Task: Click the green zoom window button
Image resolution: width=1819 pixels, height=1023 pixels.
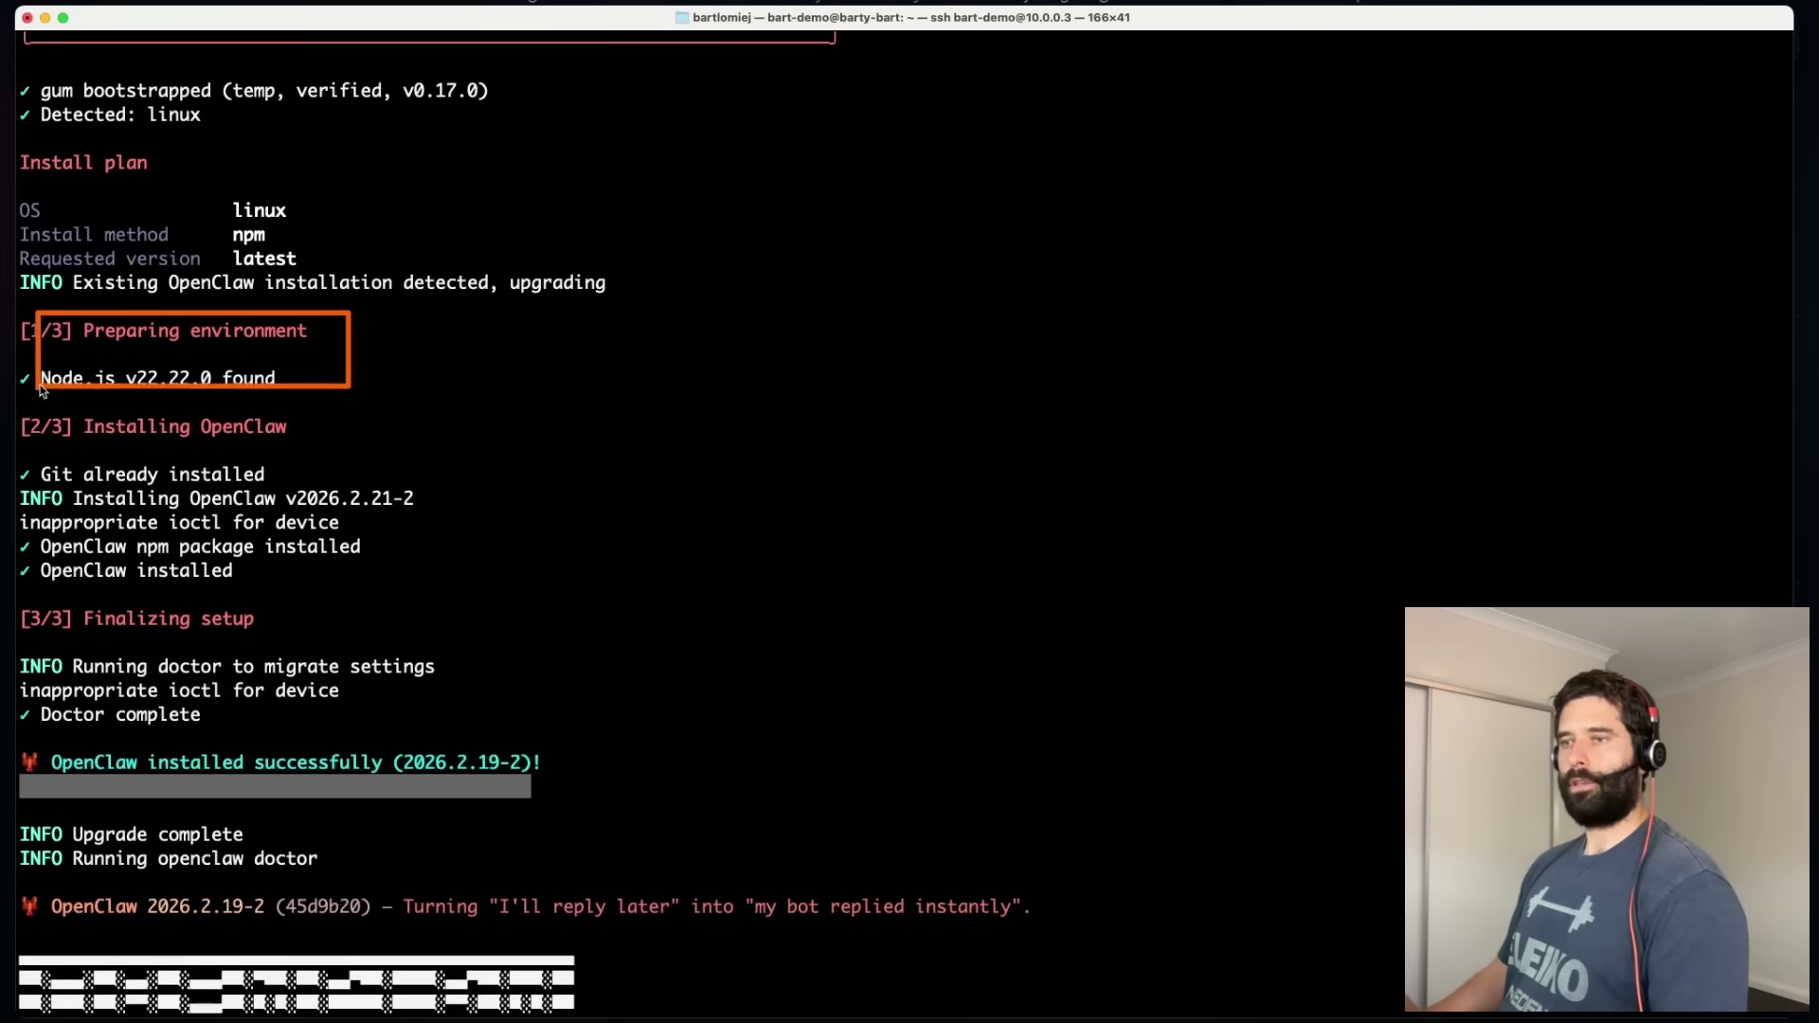Action: tap(63, 18)
